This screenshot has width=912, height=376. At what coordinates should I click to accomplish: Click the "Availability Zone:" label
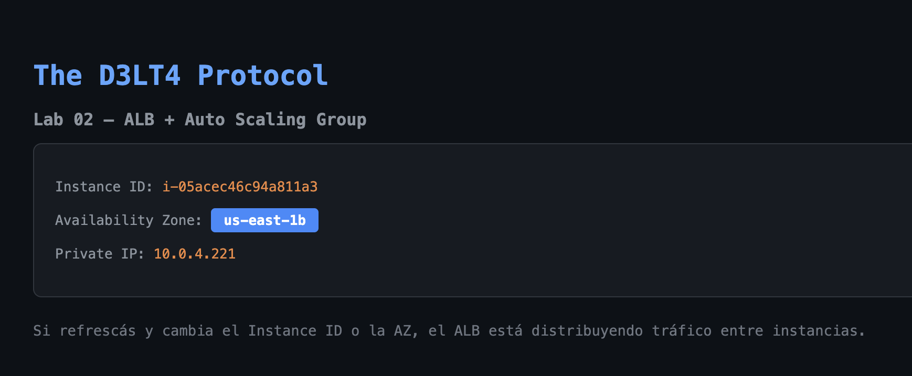tap(128, 220)
